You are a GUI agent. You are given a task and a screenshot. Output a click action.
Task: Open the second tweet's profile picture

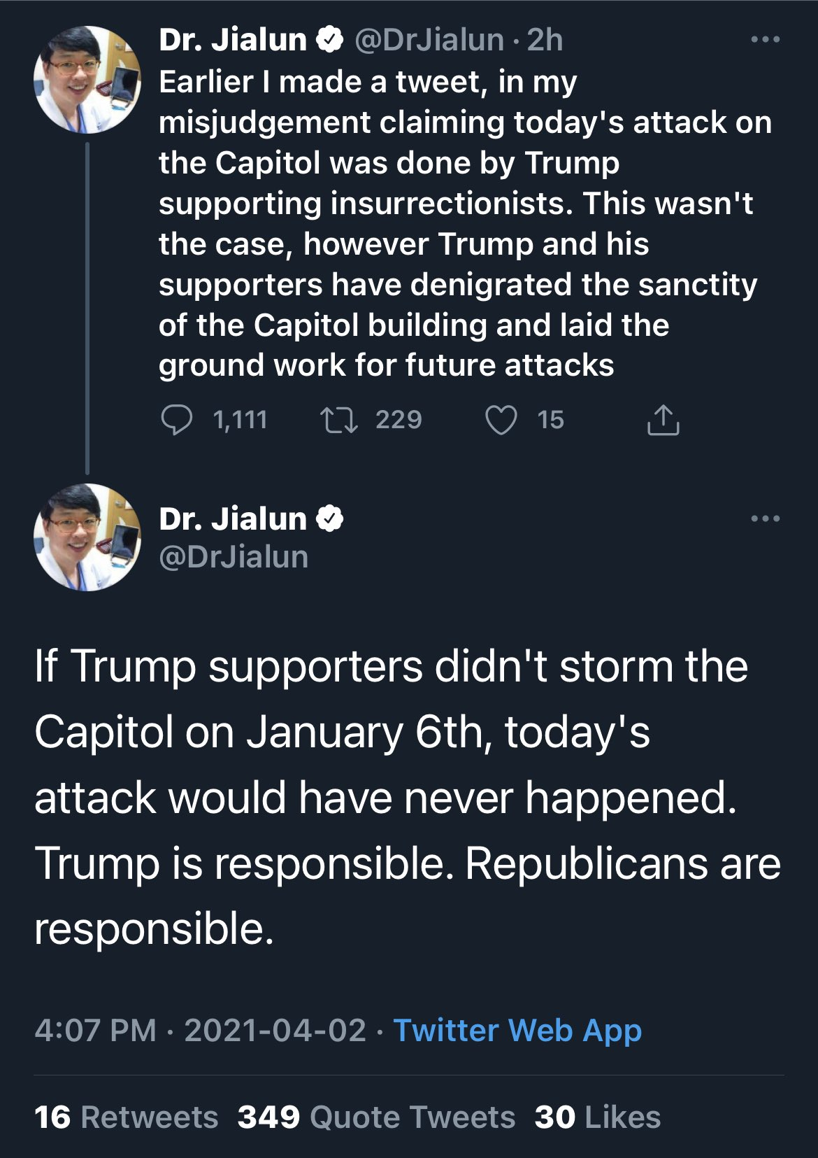(x=87, y=537)
